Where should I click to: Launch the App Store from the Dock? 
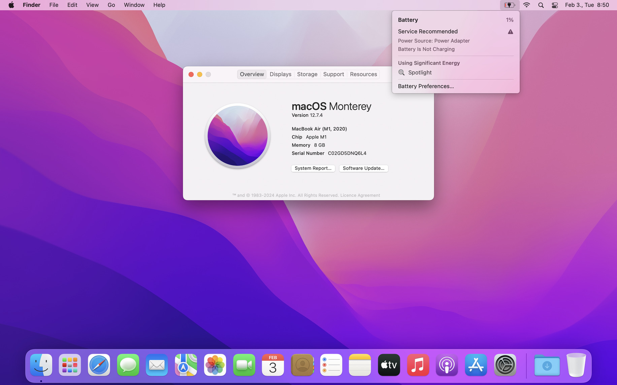point(476,365)
